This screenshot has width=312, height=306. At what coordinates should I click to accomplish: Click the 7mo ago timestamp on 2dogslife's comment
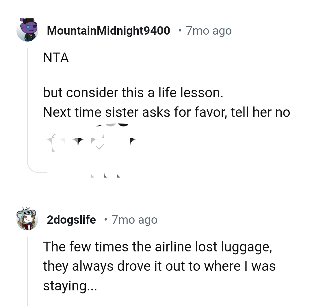(x=134, y=220)
